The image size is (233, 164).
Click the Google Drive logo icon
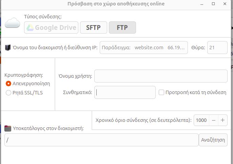30,28
